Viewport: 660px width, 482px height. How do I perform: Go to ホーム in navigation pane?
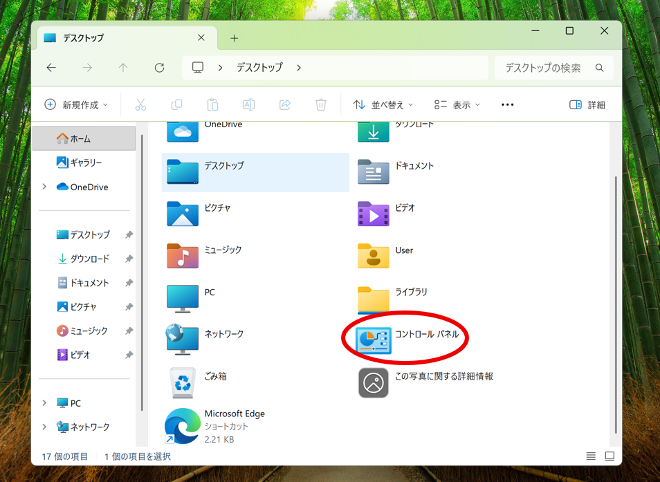coord(80,139)
